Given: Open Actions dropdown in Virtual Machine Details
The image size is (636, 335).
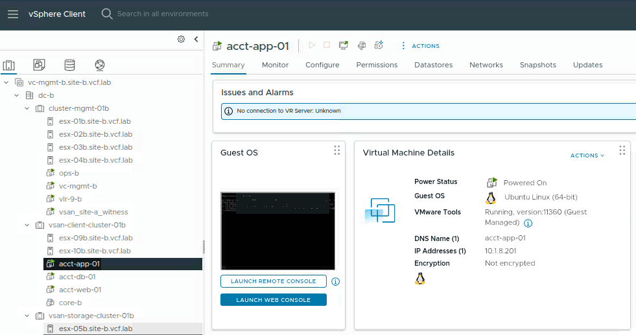Looking at the screenshot, I should point(587,156).
